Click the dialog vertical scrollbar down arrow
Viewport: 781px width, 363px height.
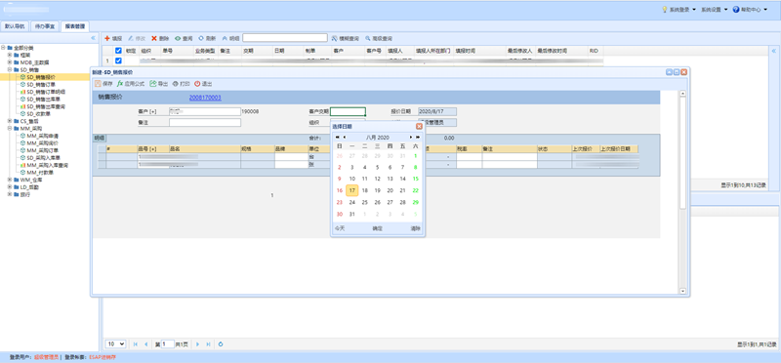coord(682,291)
